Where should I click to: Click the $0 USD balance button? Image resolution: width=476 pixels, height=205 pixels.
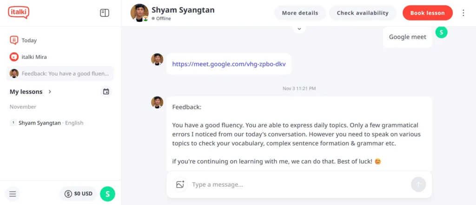tap(78, 194)
